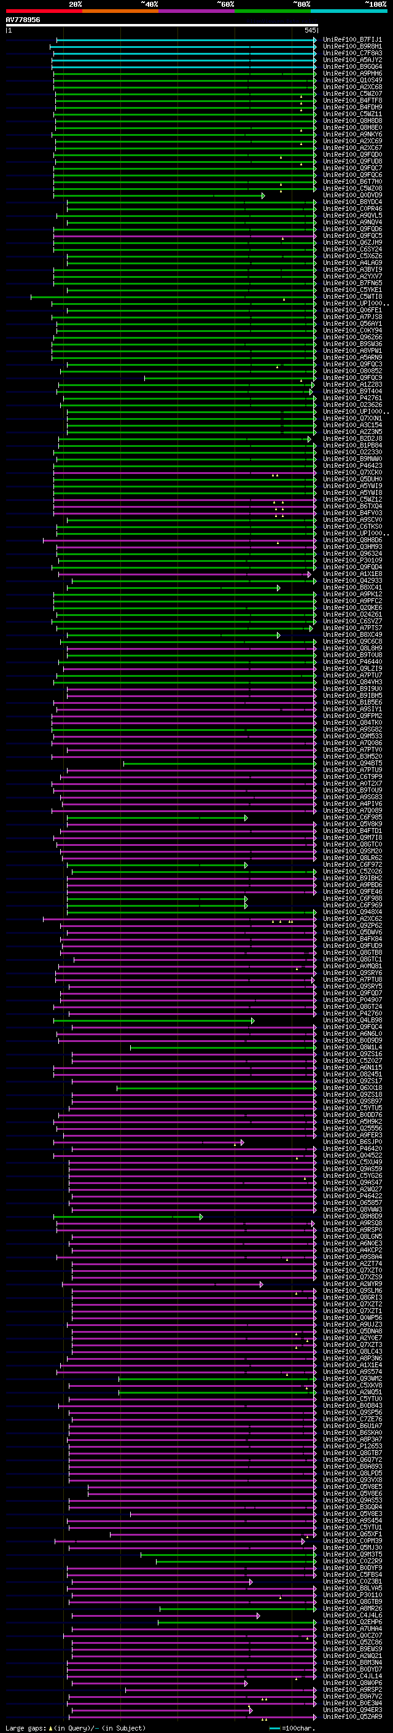393x1733 pixels.
Task: Open the last hit UniRef100_Q5ZAR9
Action: click(x=352, y=1716)
